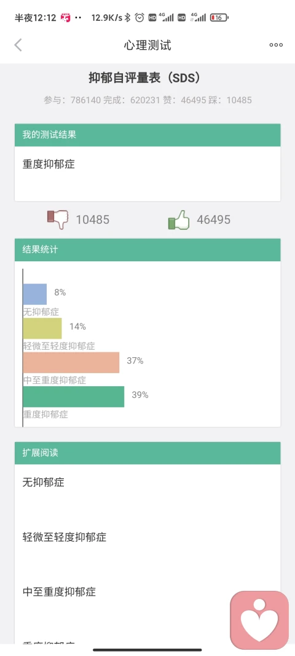Tap the back arrow icon
Viewport: 295px width, 656px height.
pos(18,45)
